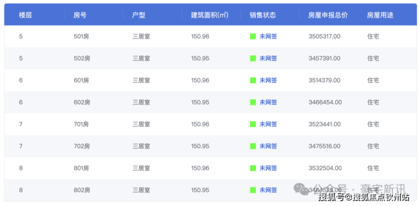
Task: Open 未网签 link in 702房 row
Action: 268,146
